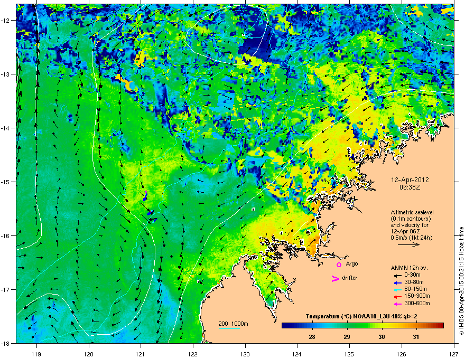
Task: Click the '06:38Z' time label
Action: click(410, 187)
